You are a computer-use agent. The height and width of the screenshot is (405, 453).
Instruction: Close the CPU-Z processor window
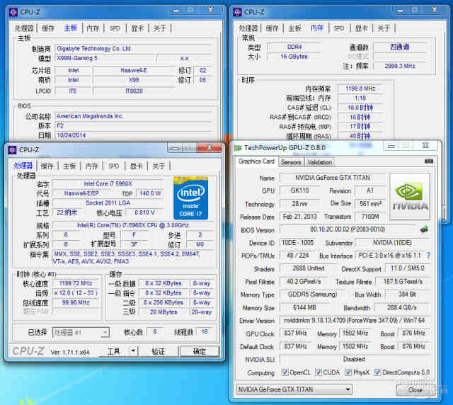(210, 148)
